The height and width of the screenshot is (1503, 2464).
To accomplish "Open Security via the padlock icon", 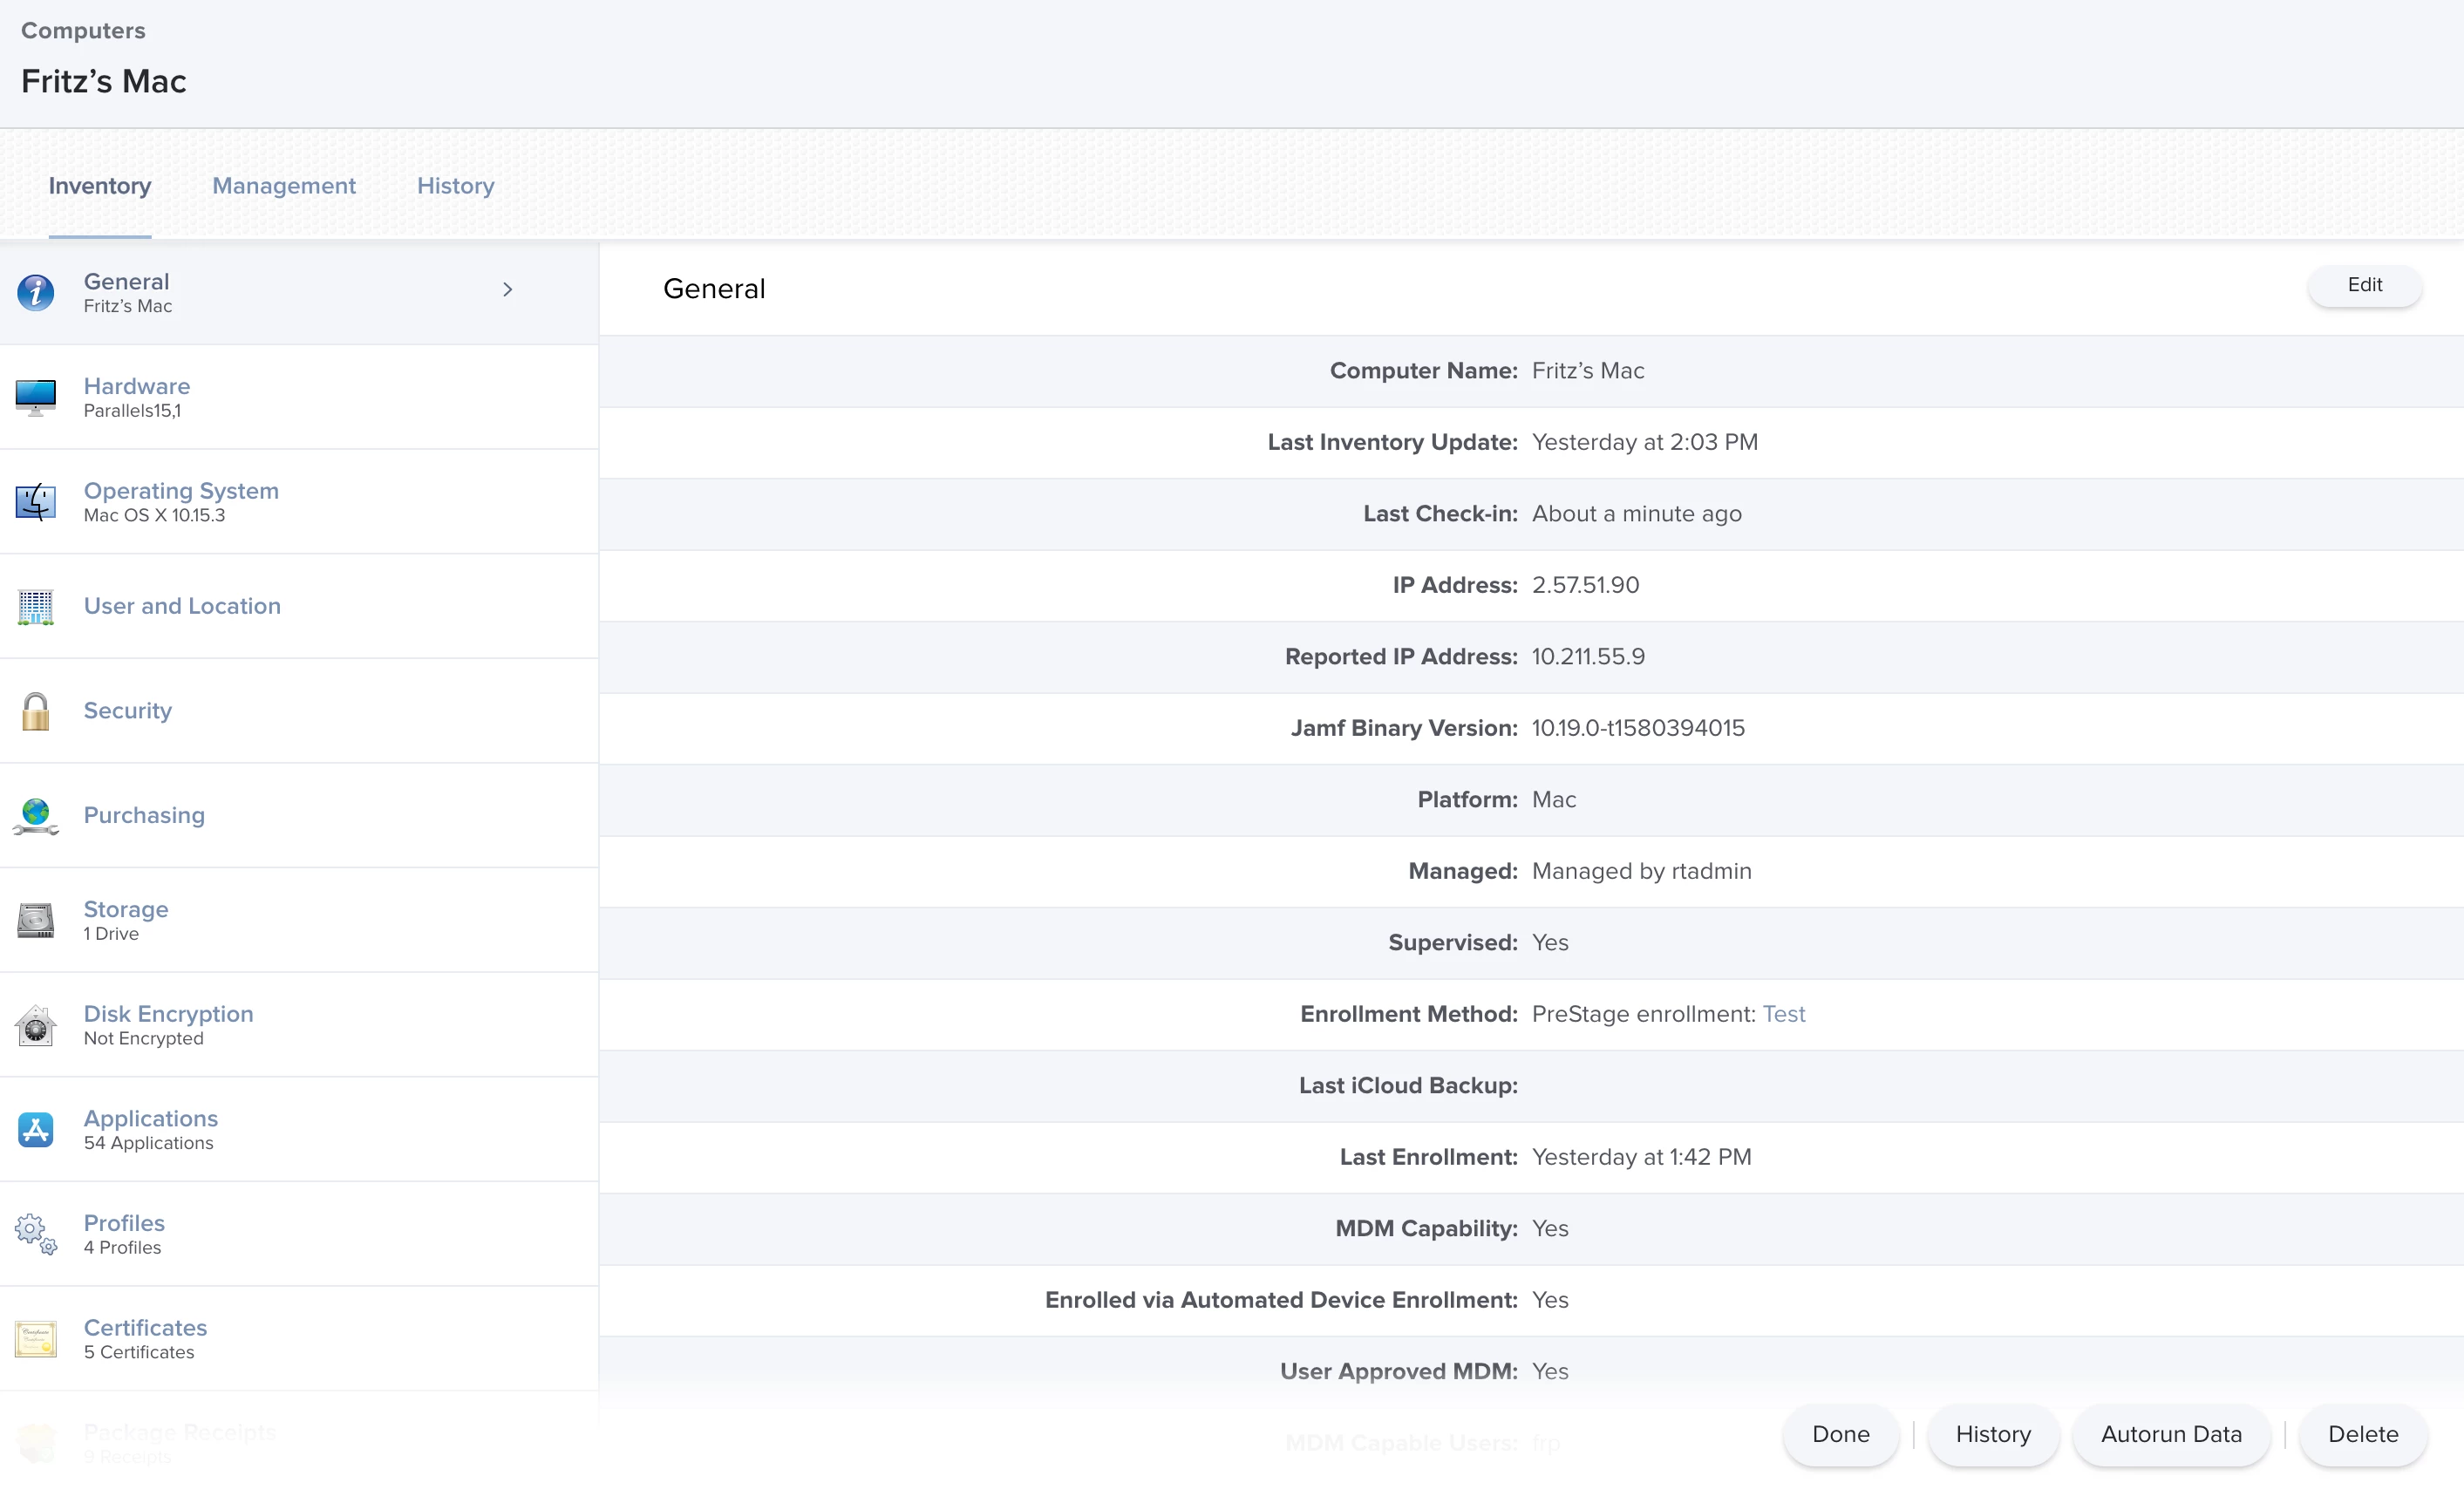I will pos(36,711).
